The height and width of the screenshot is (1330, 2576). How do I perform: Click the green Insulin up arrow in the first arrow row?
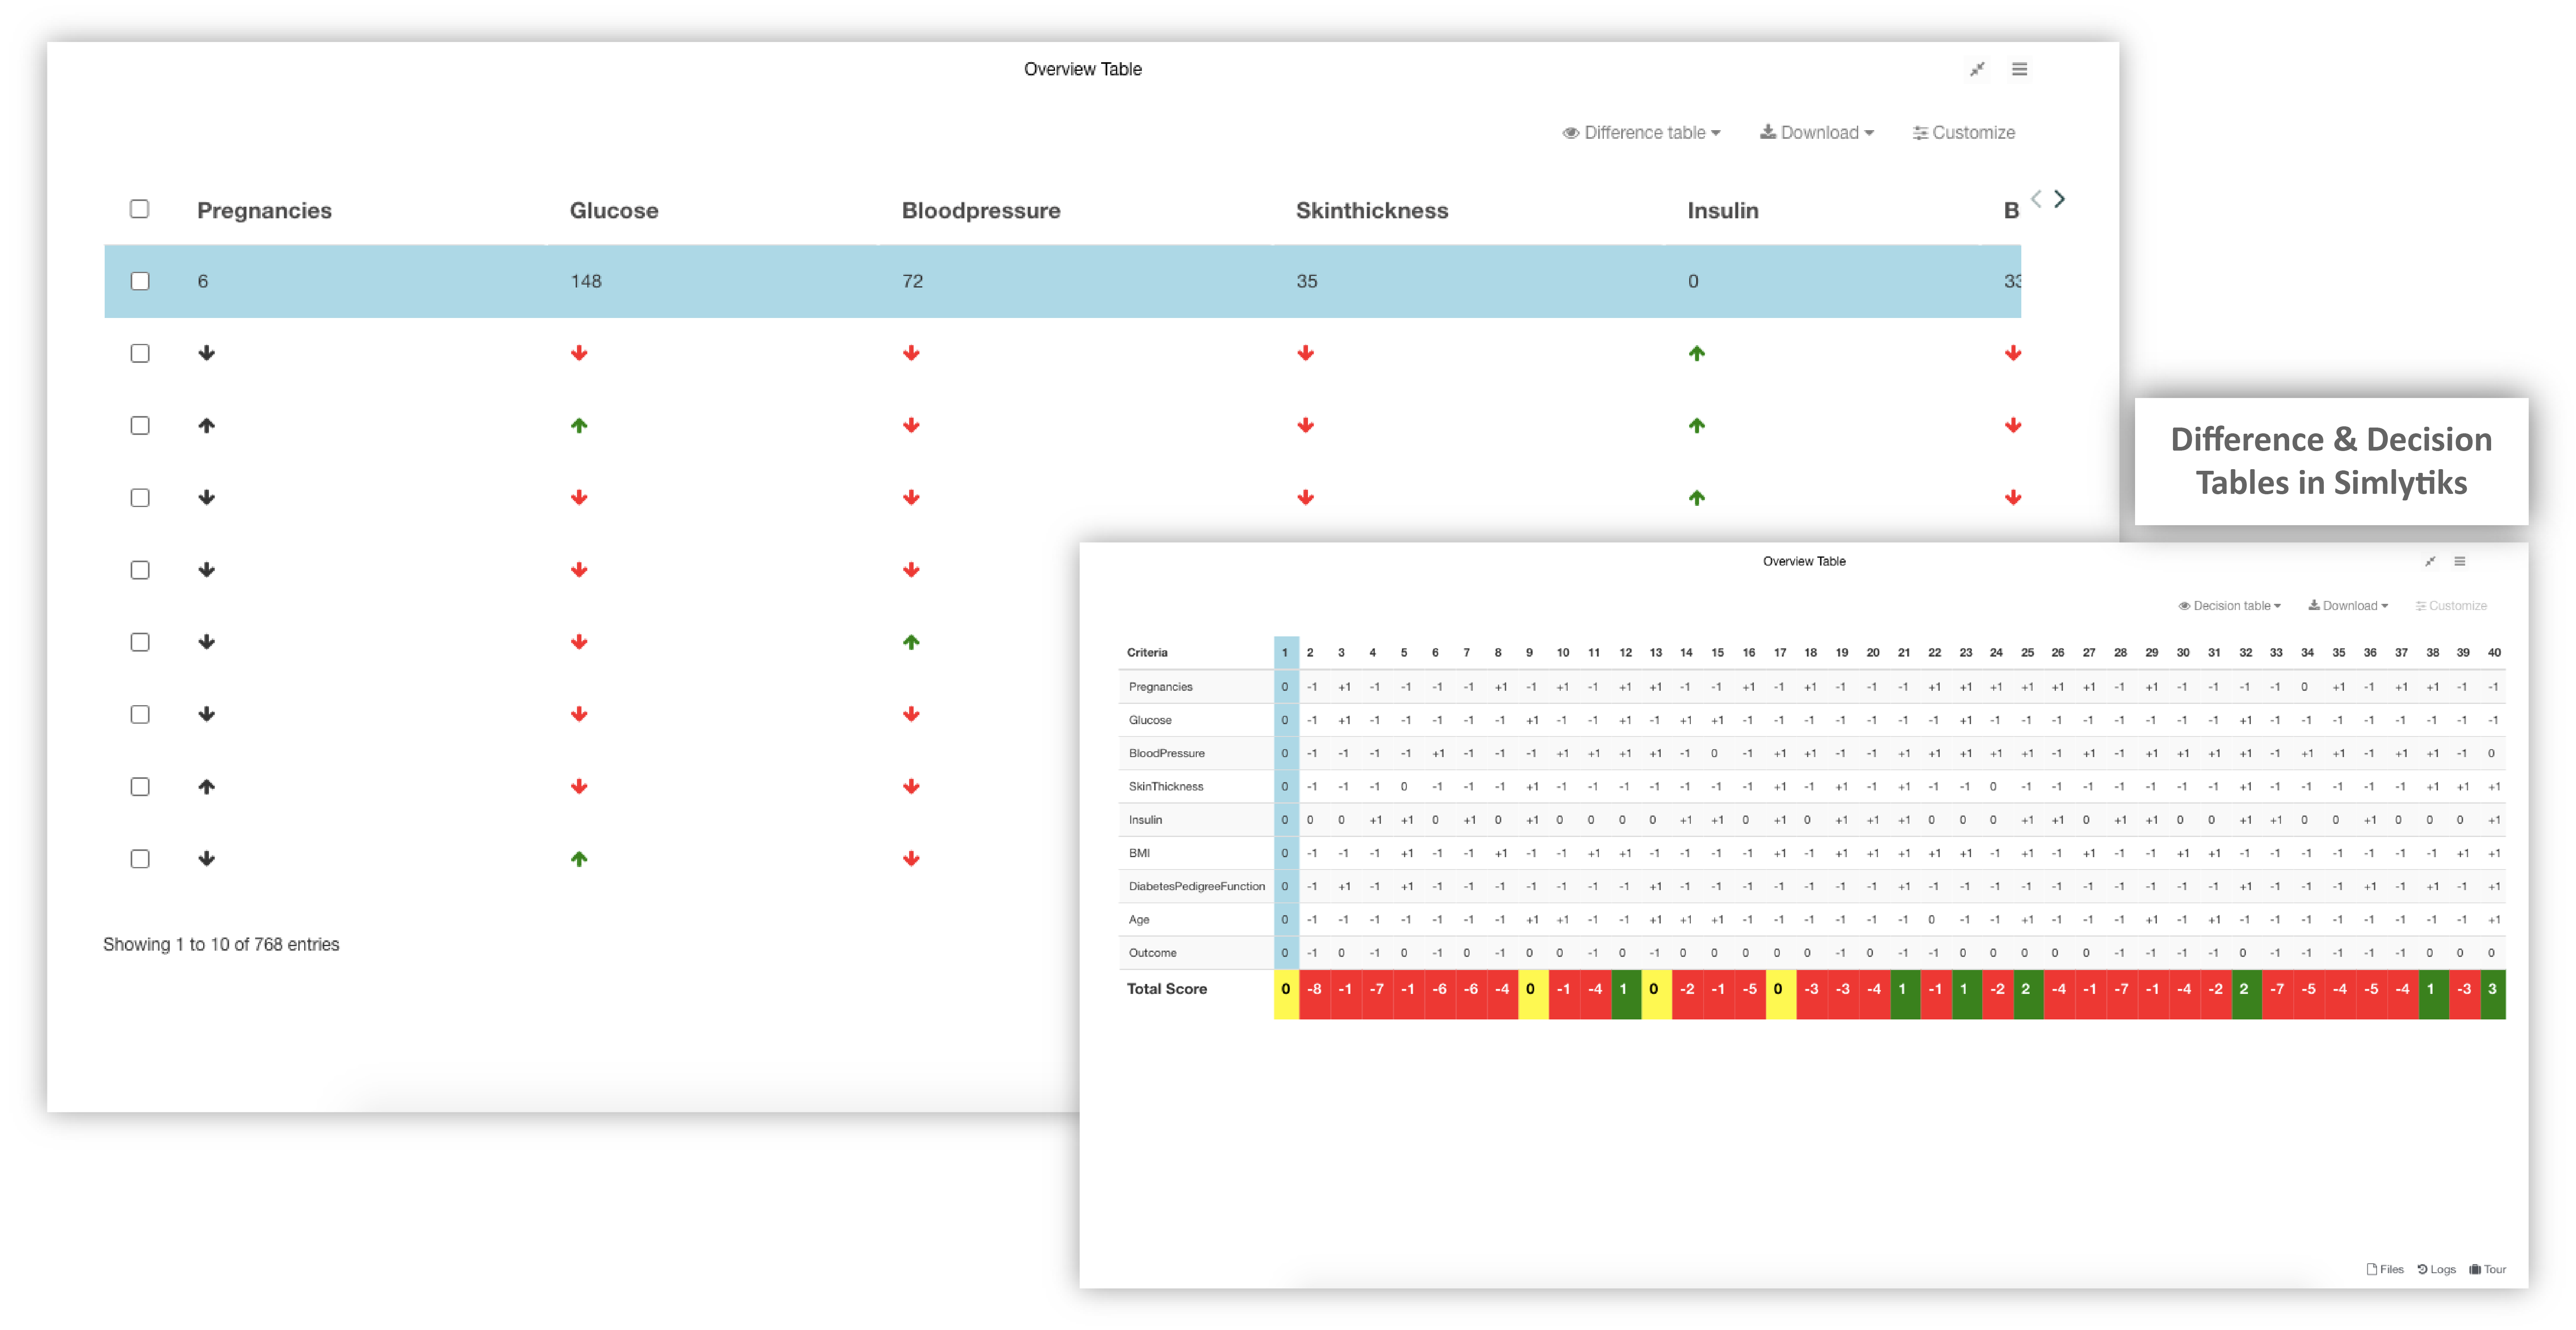click(x=1697, y=354)
